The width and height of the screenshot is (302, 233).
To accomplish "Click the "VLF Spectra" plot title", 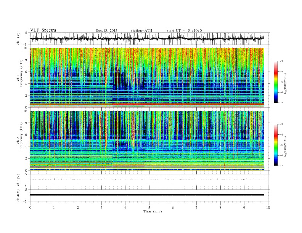I will click(x=43, y=30).
